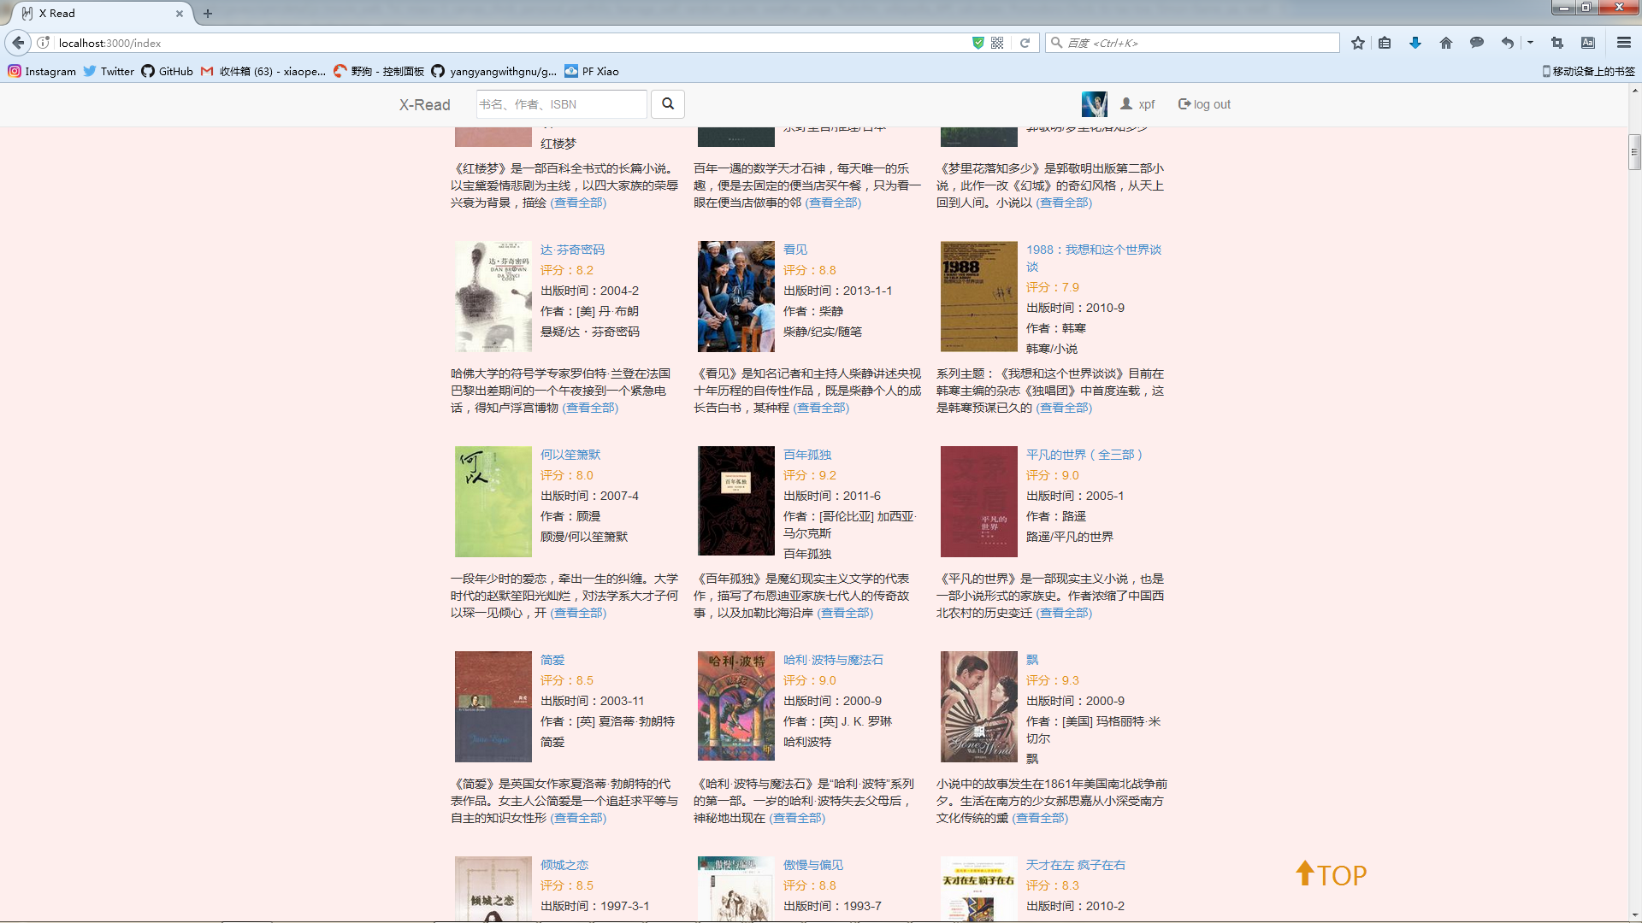Open 百年孤独 book title link
This screenshot has width=1642, height=923.
(807, 455)
